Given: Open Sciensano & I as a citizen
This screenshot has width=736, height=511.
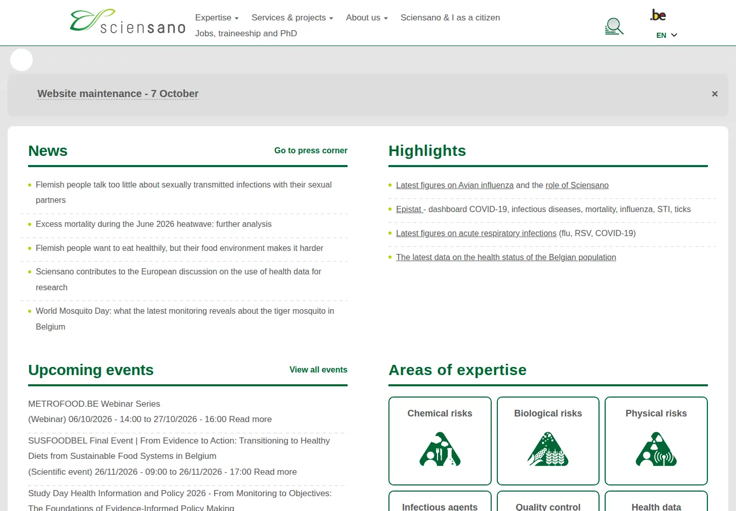Looking at the screenshot, I should (x=450, y=18).
